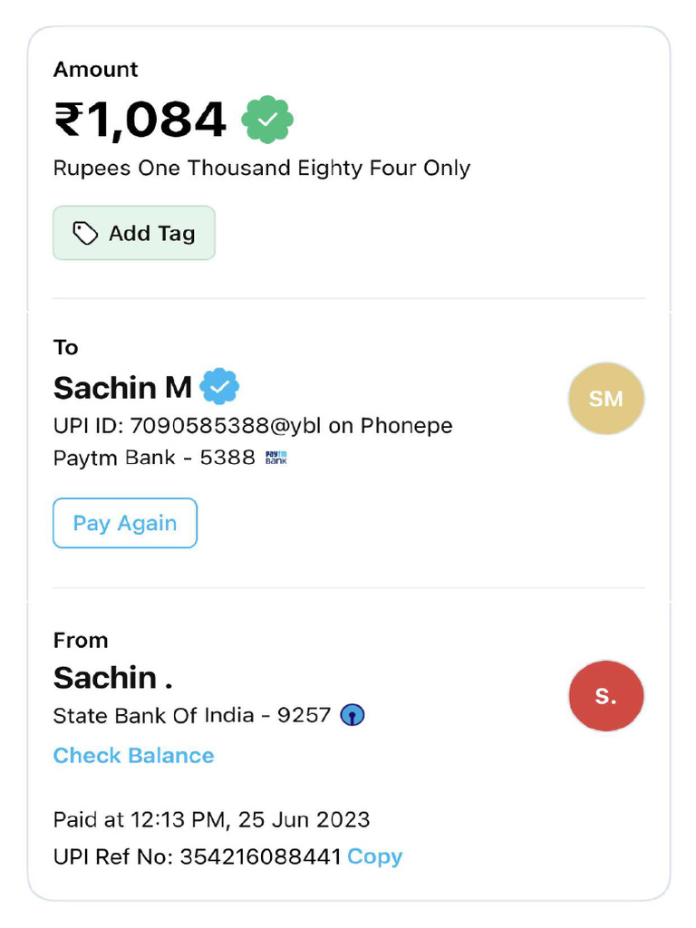The image size is (696, 928).
Task: Open the SM recipient avatar
Action: (605, 399)
